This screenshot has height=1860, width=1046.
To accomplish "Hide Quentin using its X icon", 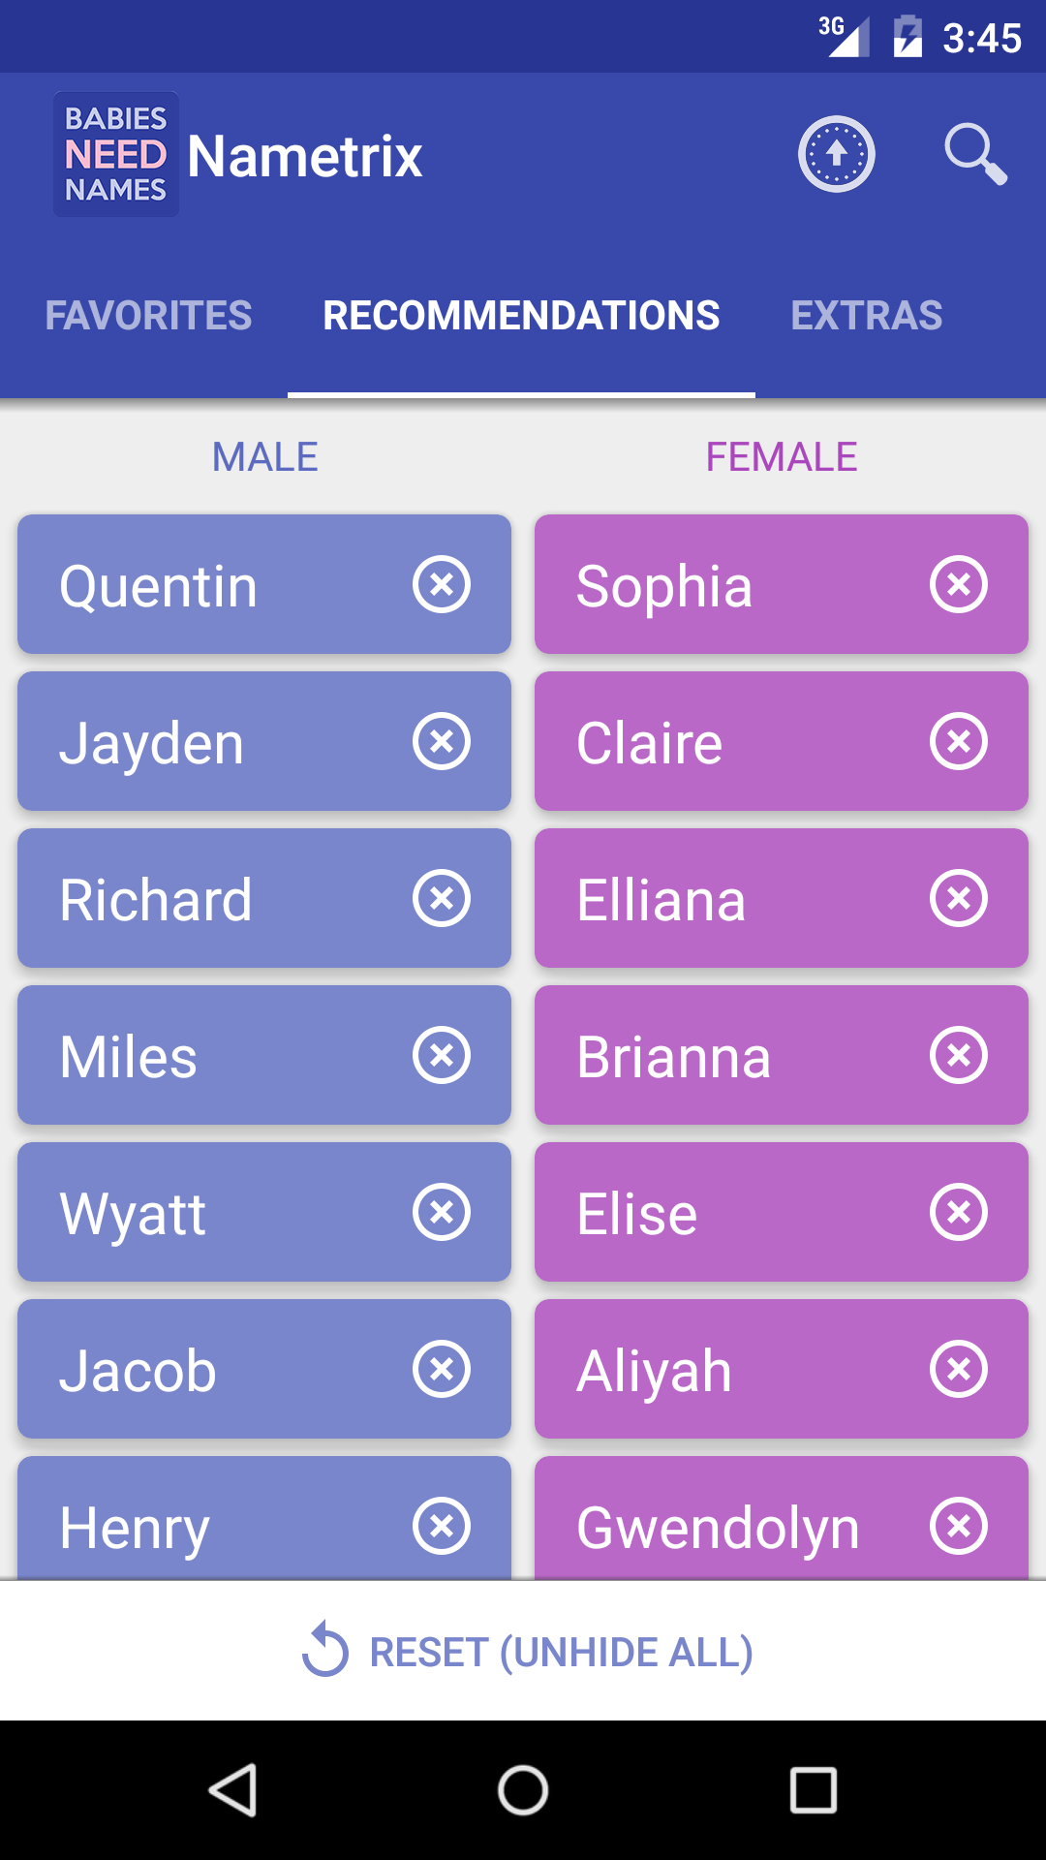I will pos(442,584).
